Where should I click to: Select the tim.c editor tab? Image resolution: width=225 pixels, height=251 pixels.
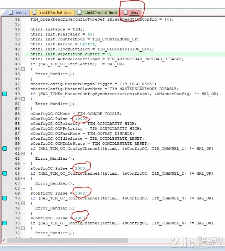pos(131,12)
